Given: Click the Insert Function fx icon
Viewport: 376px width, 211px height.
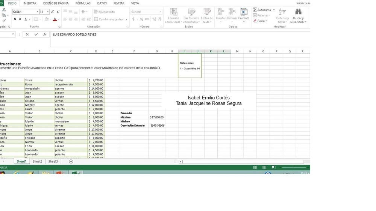Looking at the screenshot, I should pos(45,34).
